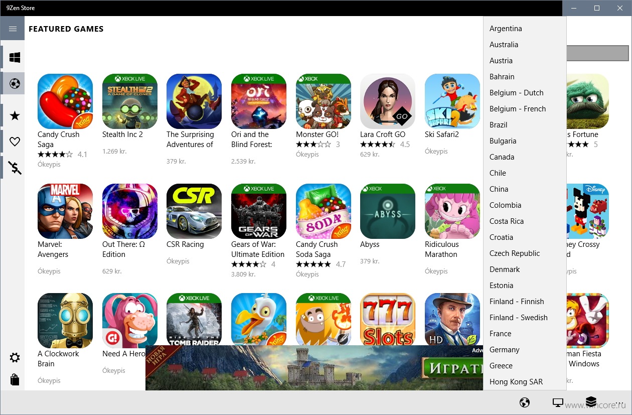The image size is (632, 415).
Task: Click the castle advertisement banner
Action: point(314,368)
